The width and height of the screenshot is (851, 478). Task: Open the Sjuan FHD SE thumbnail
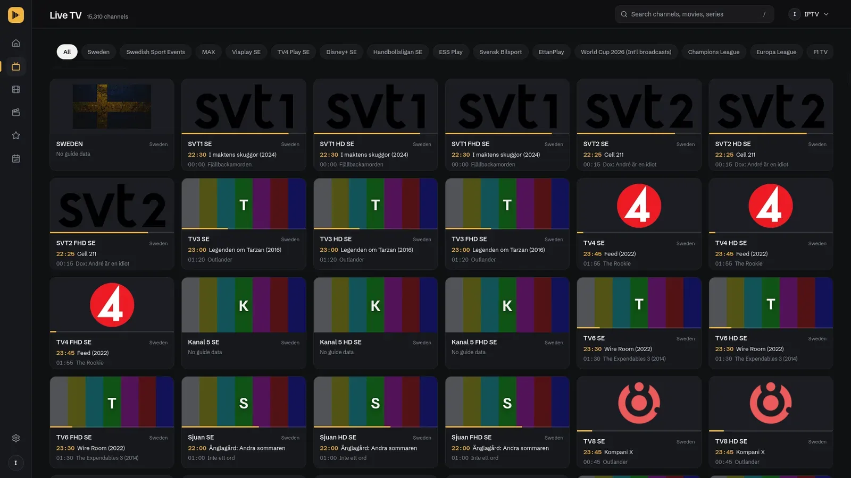[507, 402]
